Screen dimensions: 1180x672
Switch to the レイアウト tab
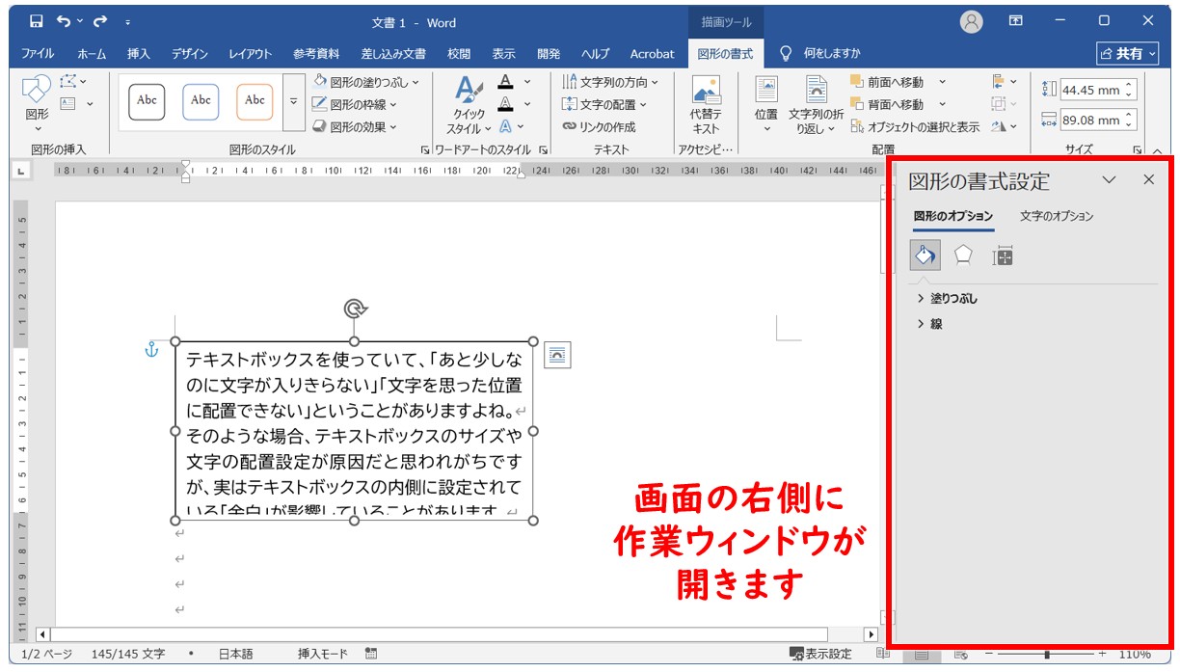coord(251,54)
